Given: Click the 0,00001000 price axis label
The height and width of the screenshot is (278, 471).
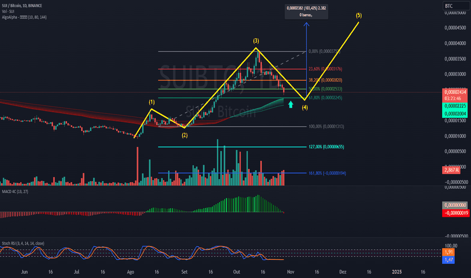Looking at the screenshot, I should [x=455, y=136].
